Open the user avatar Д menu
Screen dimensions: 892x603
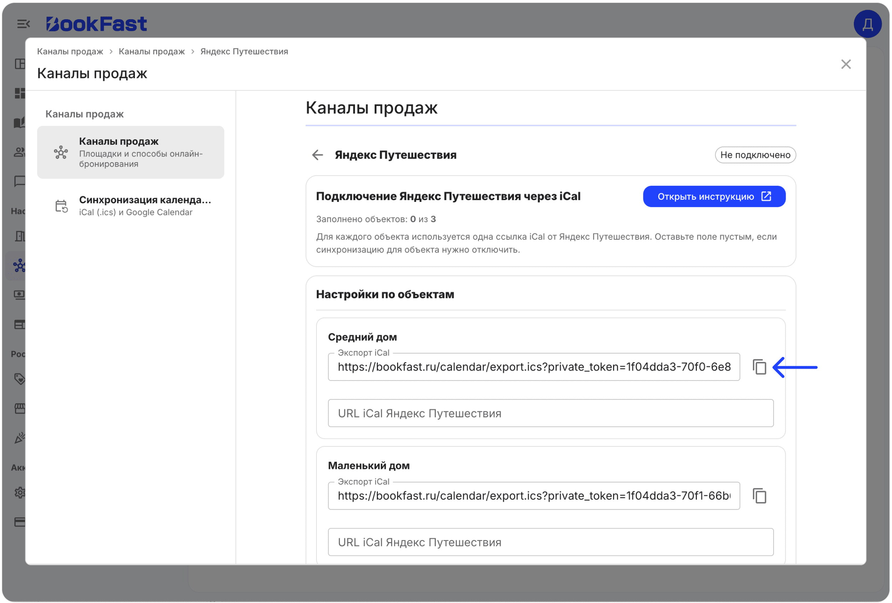(x=867, y=24)
